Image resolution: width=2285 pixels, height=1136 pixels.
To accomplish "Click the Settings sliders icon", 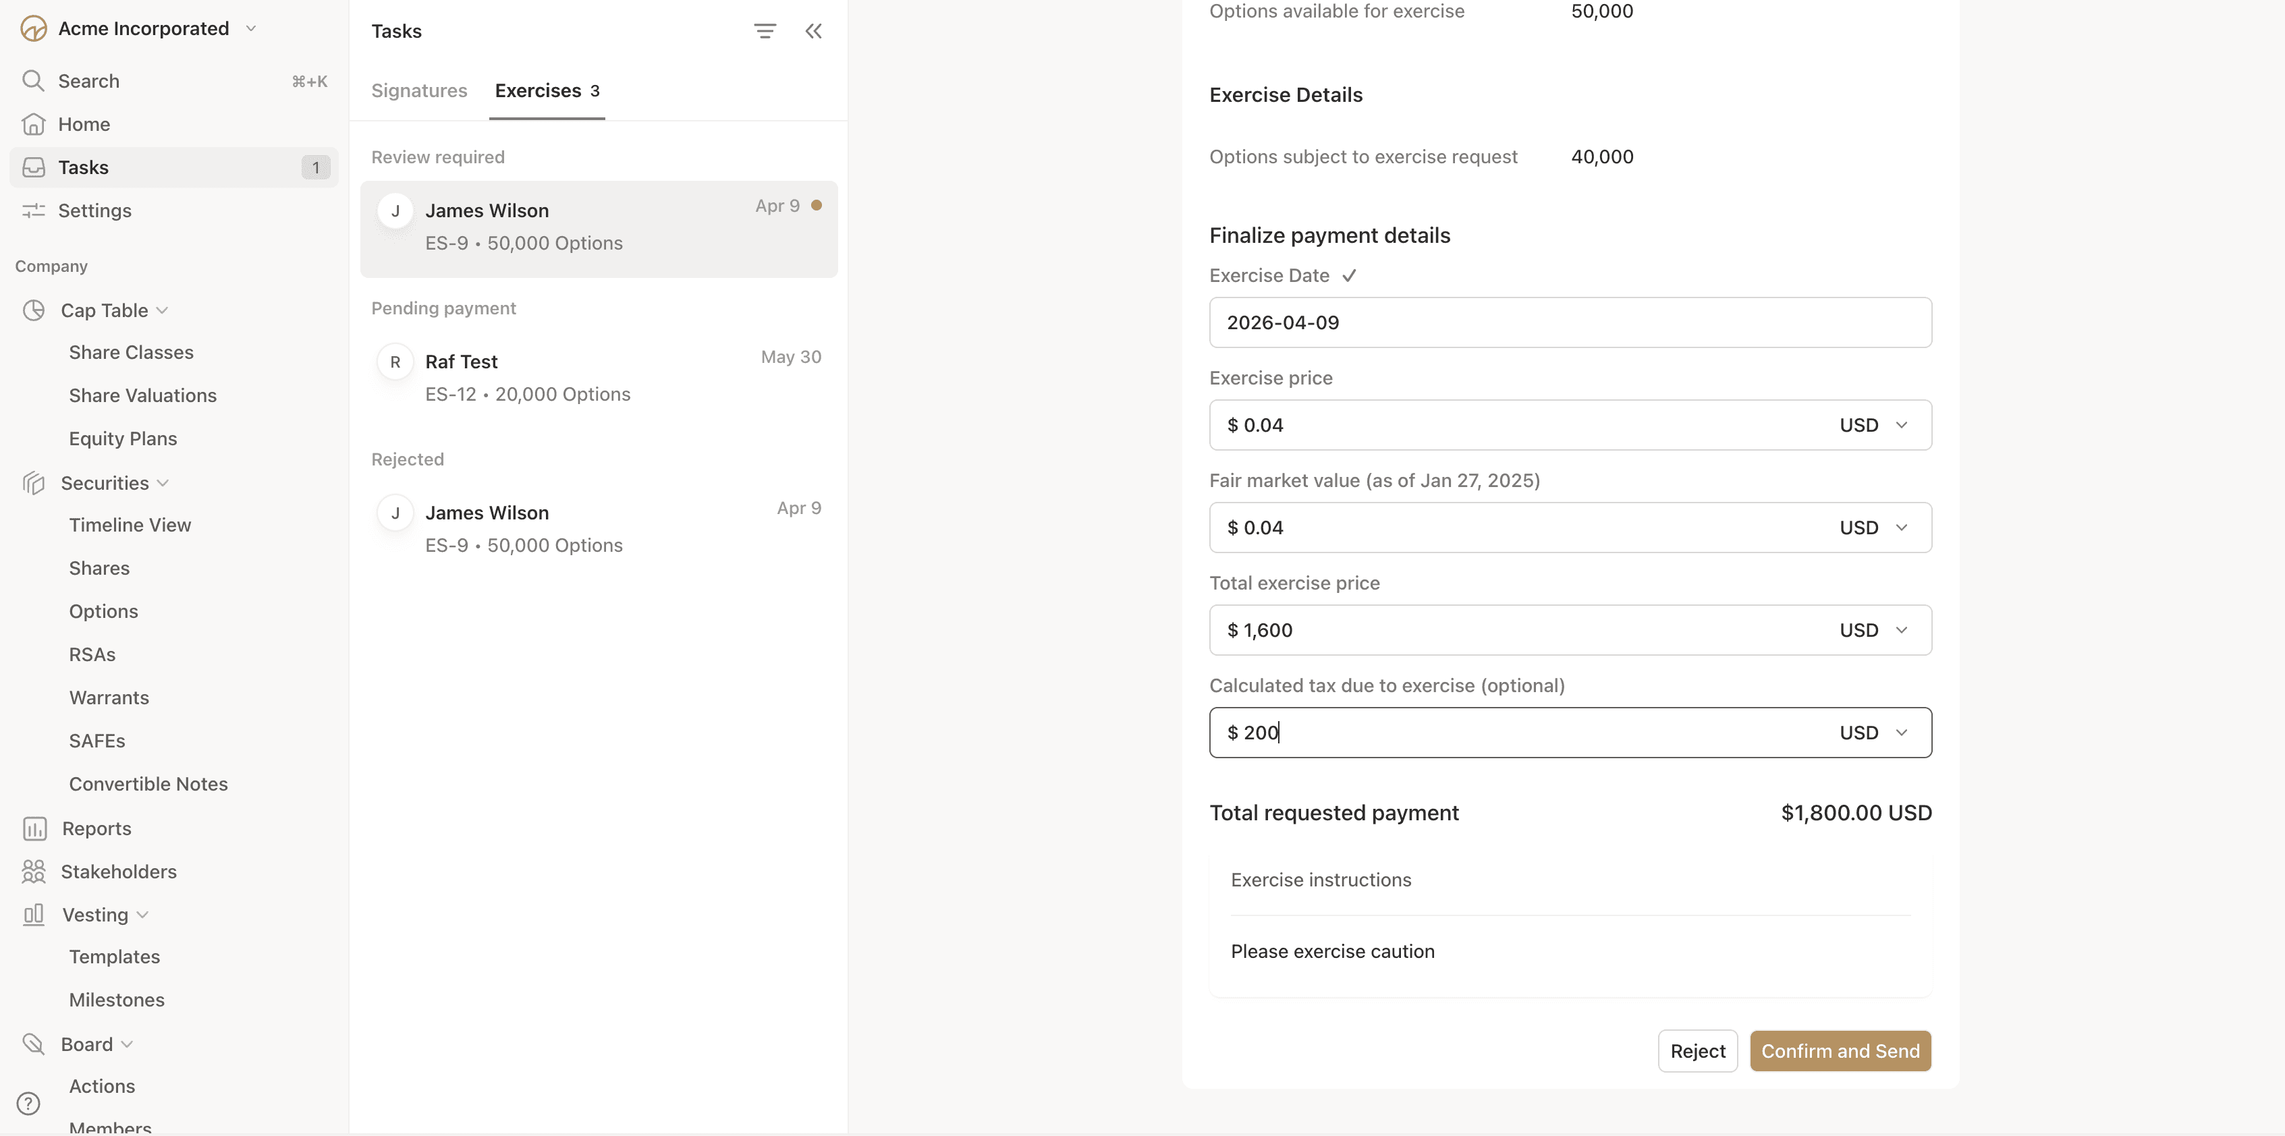I will pyautogui.click(x=33, y=210).
